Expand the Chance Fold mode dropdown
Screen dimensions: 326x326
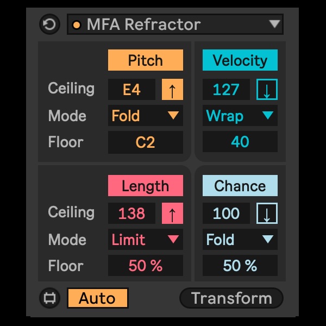click(240, 240)
